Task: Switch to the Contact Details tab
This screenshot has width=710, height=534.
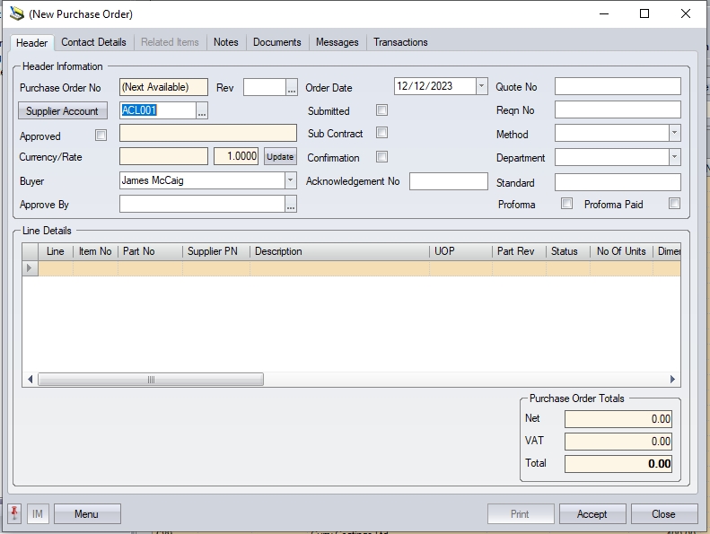Action: [x=93, y=42]
